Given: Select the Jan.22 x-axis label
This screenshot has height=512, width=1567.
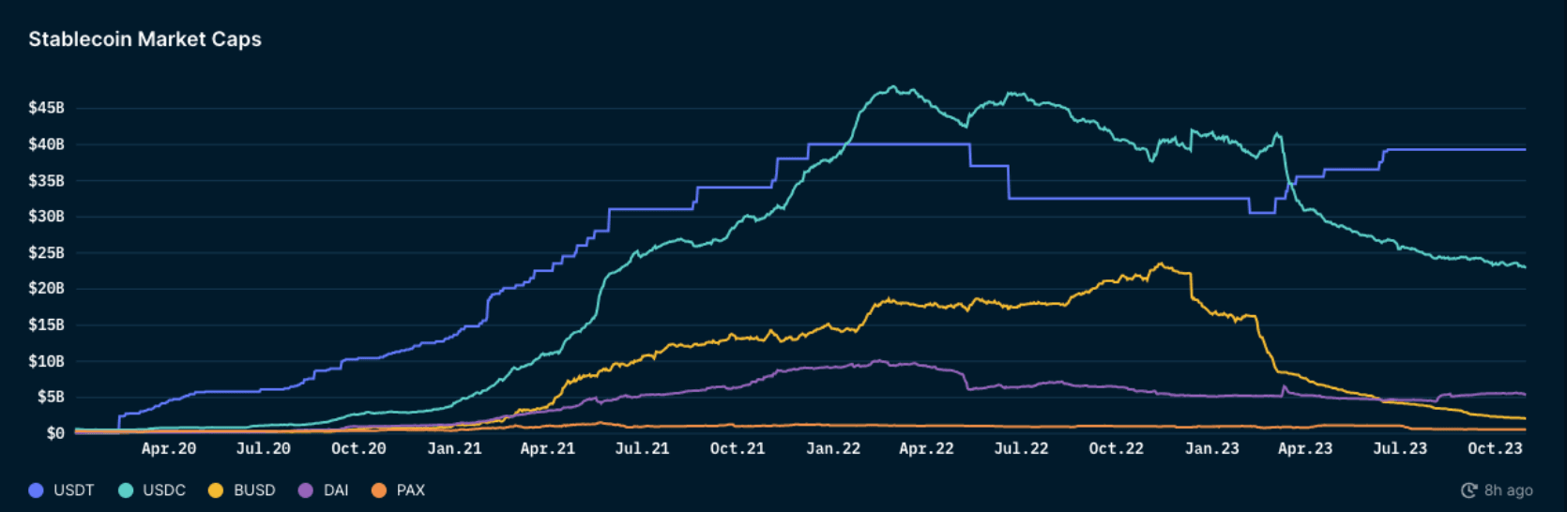Looking at the screenshot, I should pyautogui.click(x=833, y=449).
